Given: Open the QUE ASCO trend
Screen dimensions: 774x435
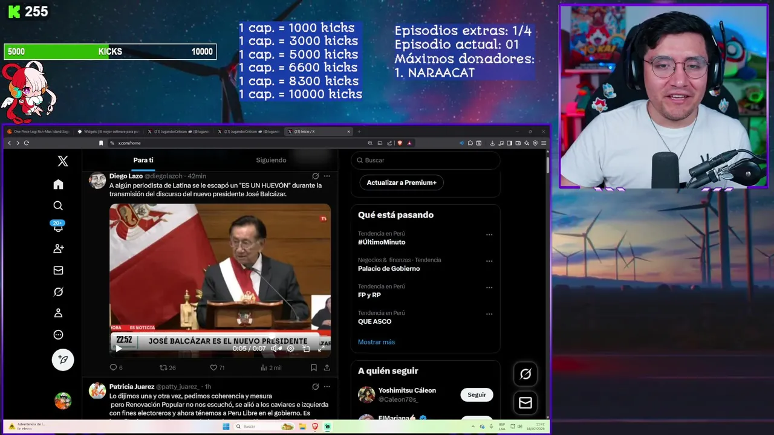Looking at the screenshot, I should pos(375,321).
